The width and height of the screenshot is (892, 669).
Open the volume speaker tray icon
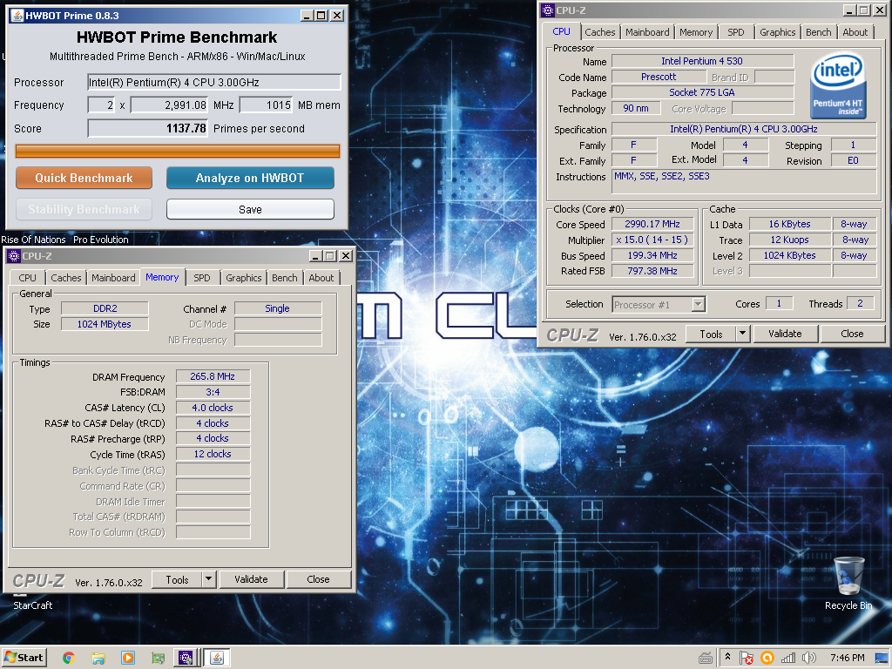click(809, 658)
